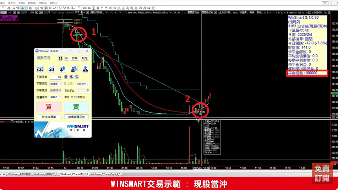Click the 教學 tutorial button

click(75, 58)
